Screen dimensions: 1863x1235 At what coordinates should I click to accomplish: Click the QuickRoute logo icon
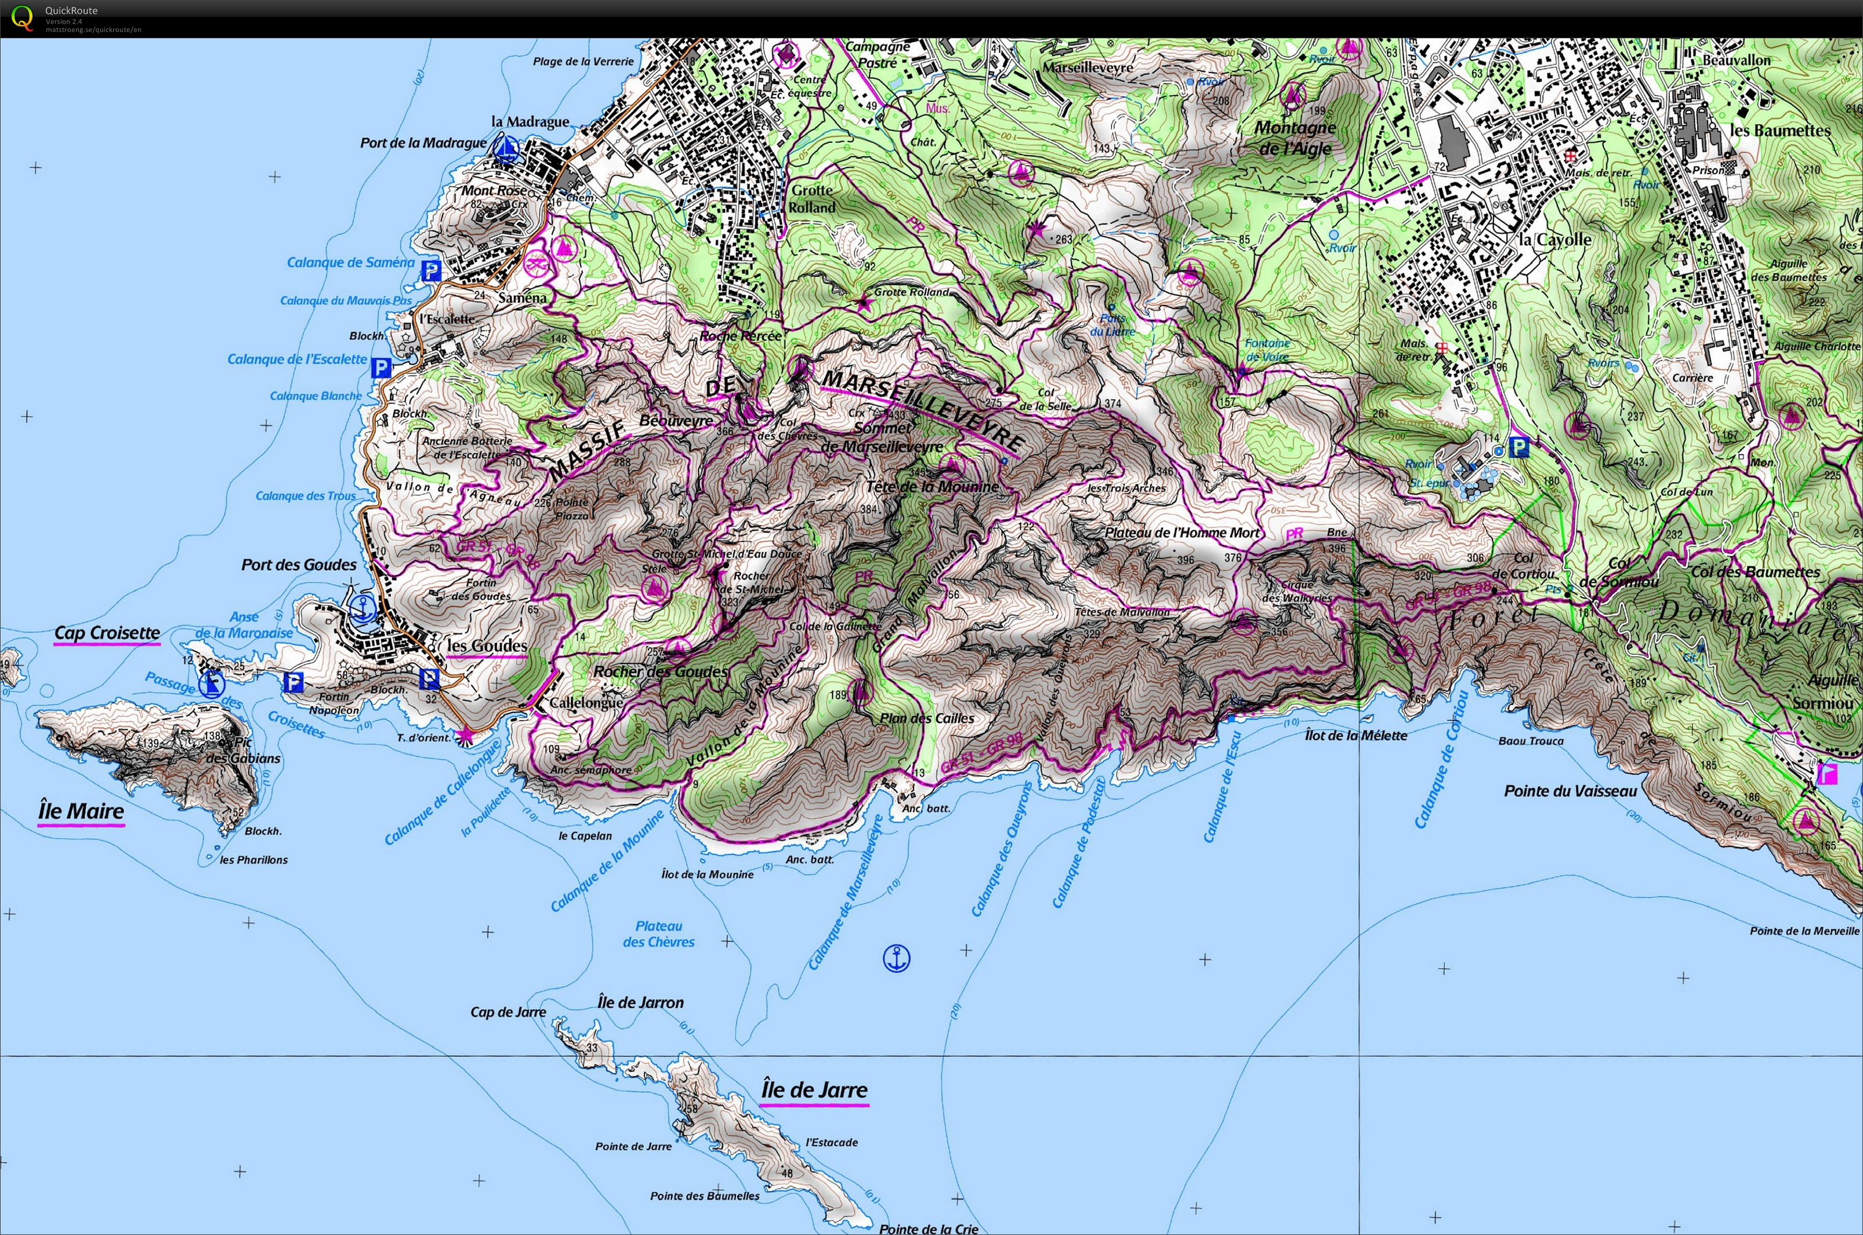[x=23, y=18]
